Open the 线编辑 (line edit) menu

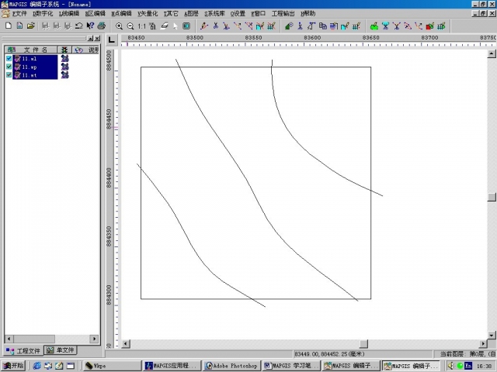click(x=69, y=14)
